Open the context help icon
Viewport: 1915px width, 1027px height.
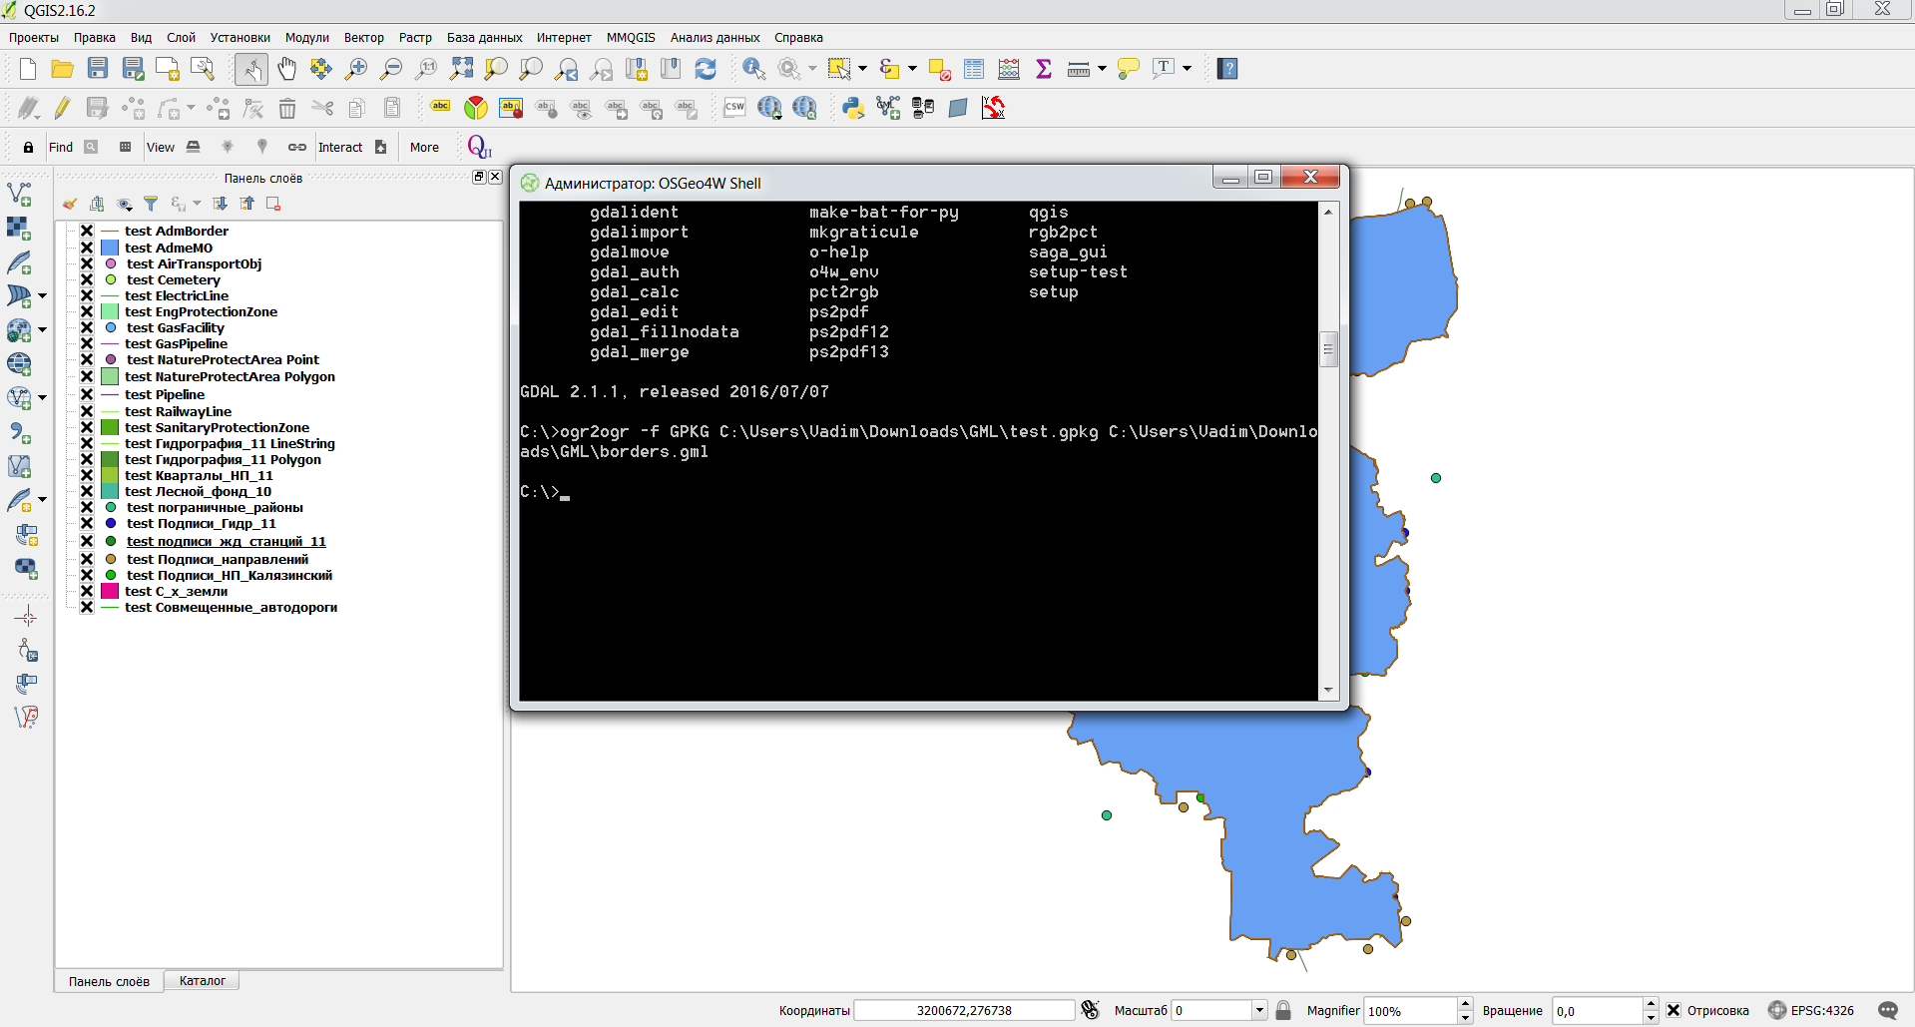[x=1227, y=69]
